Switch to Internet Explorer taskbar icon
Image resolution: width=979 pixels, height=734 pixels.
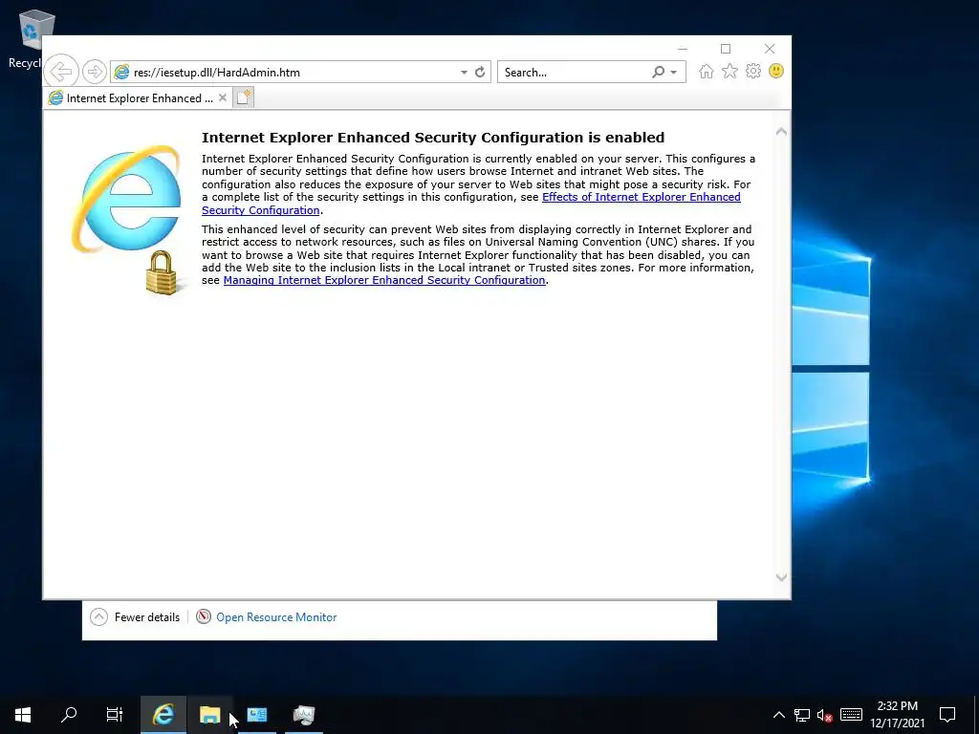click(163, 715)
